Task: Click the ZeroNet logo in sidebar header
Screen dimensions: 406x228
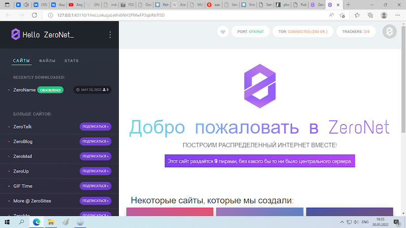Action: coord(16,34)
